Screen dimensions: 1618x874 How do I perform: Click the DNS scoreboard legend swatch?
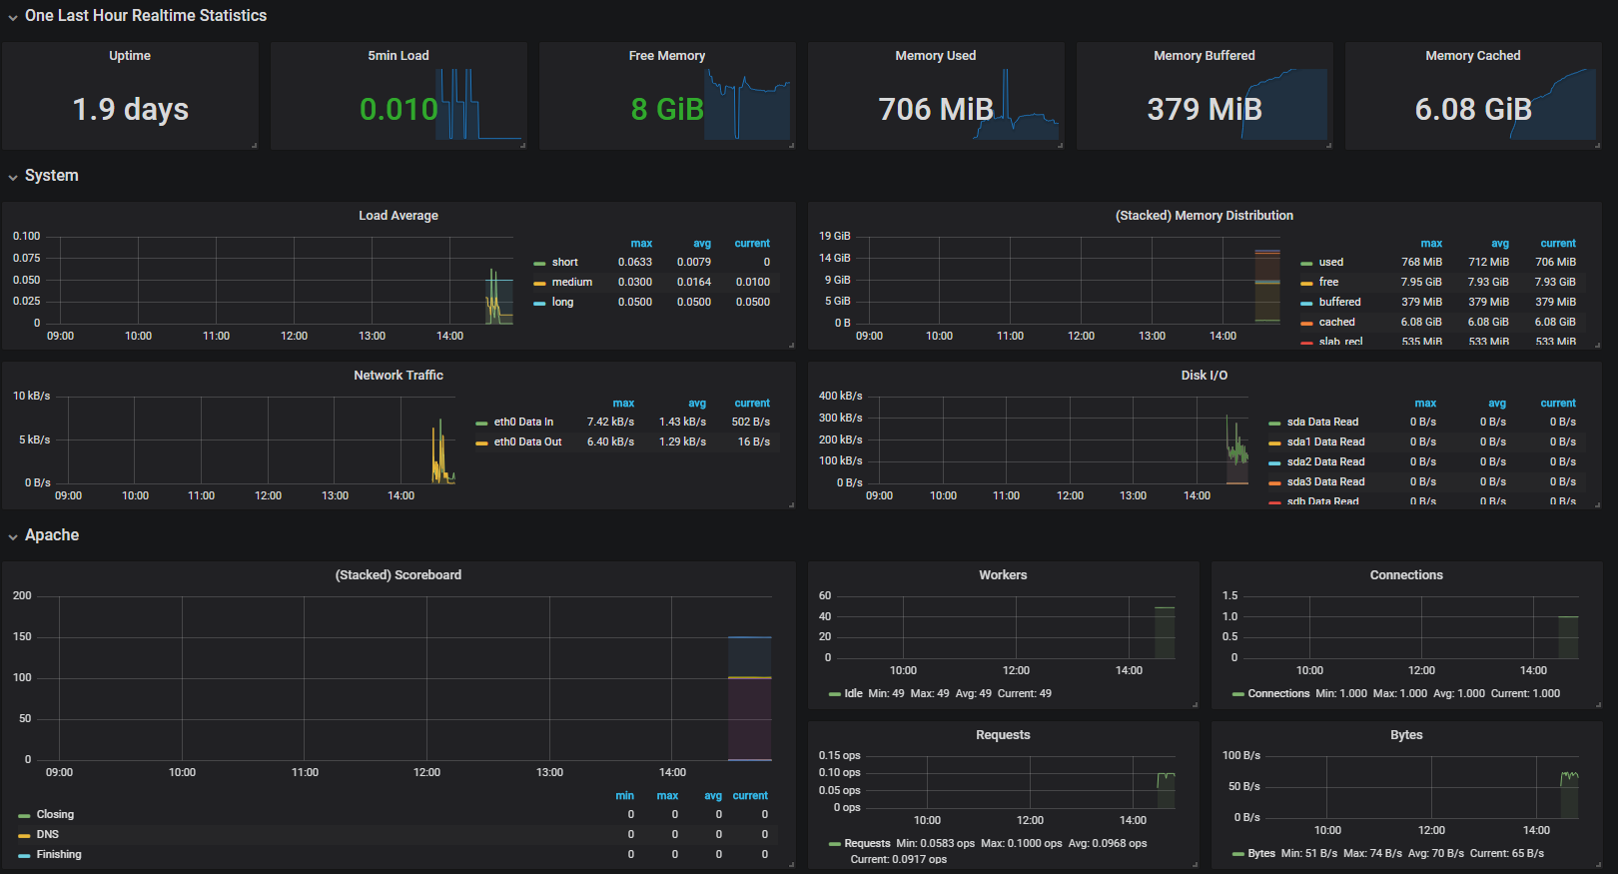[x=24, y=835]
